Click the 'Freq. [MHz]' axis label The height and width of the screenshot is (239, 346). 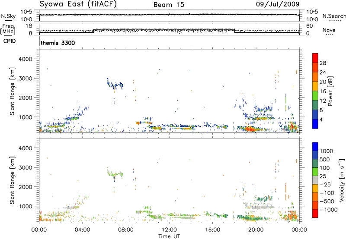(x=8, y=29)
